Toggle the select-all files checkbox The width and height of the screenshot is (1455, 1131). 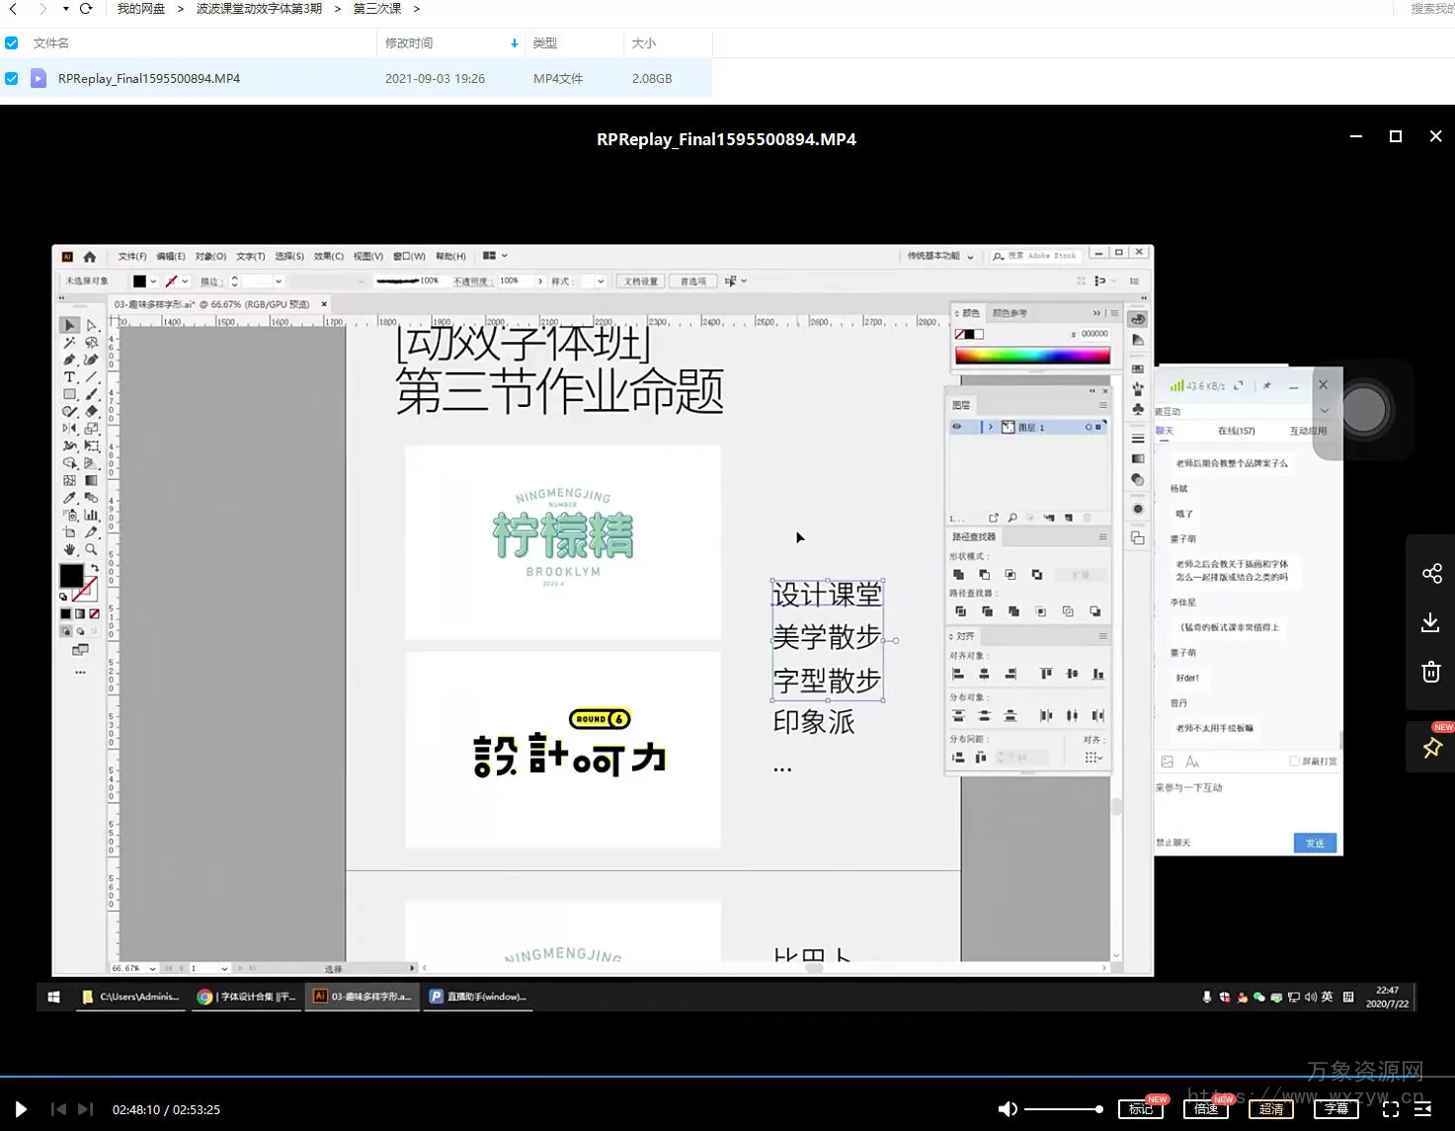(12, 43)
